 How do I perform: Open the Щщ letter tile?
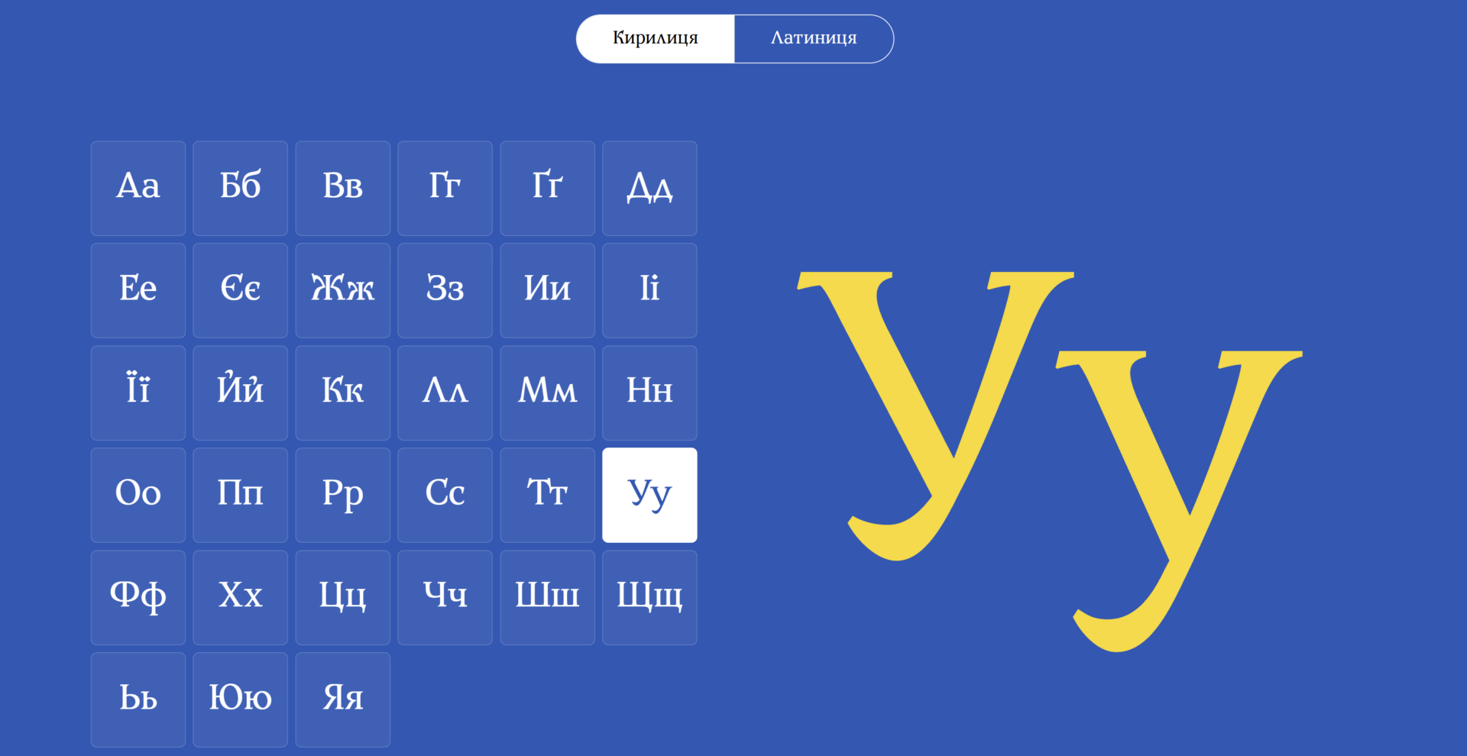coord(650,597)
